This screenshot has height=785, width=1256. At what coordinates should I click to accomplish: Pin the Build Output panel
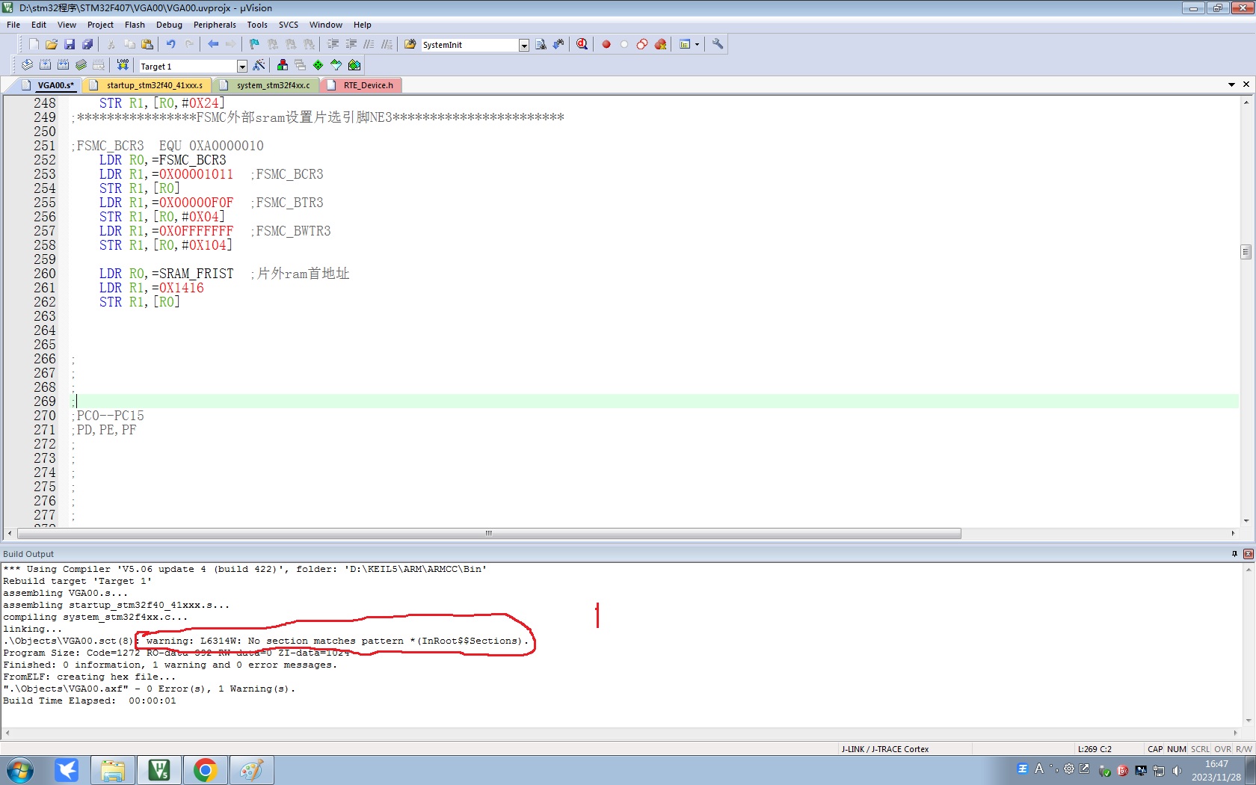1234,554
